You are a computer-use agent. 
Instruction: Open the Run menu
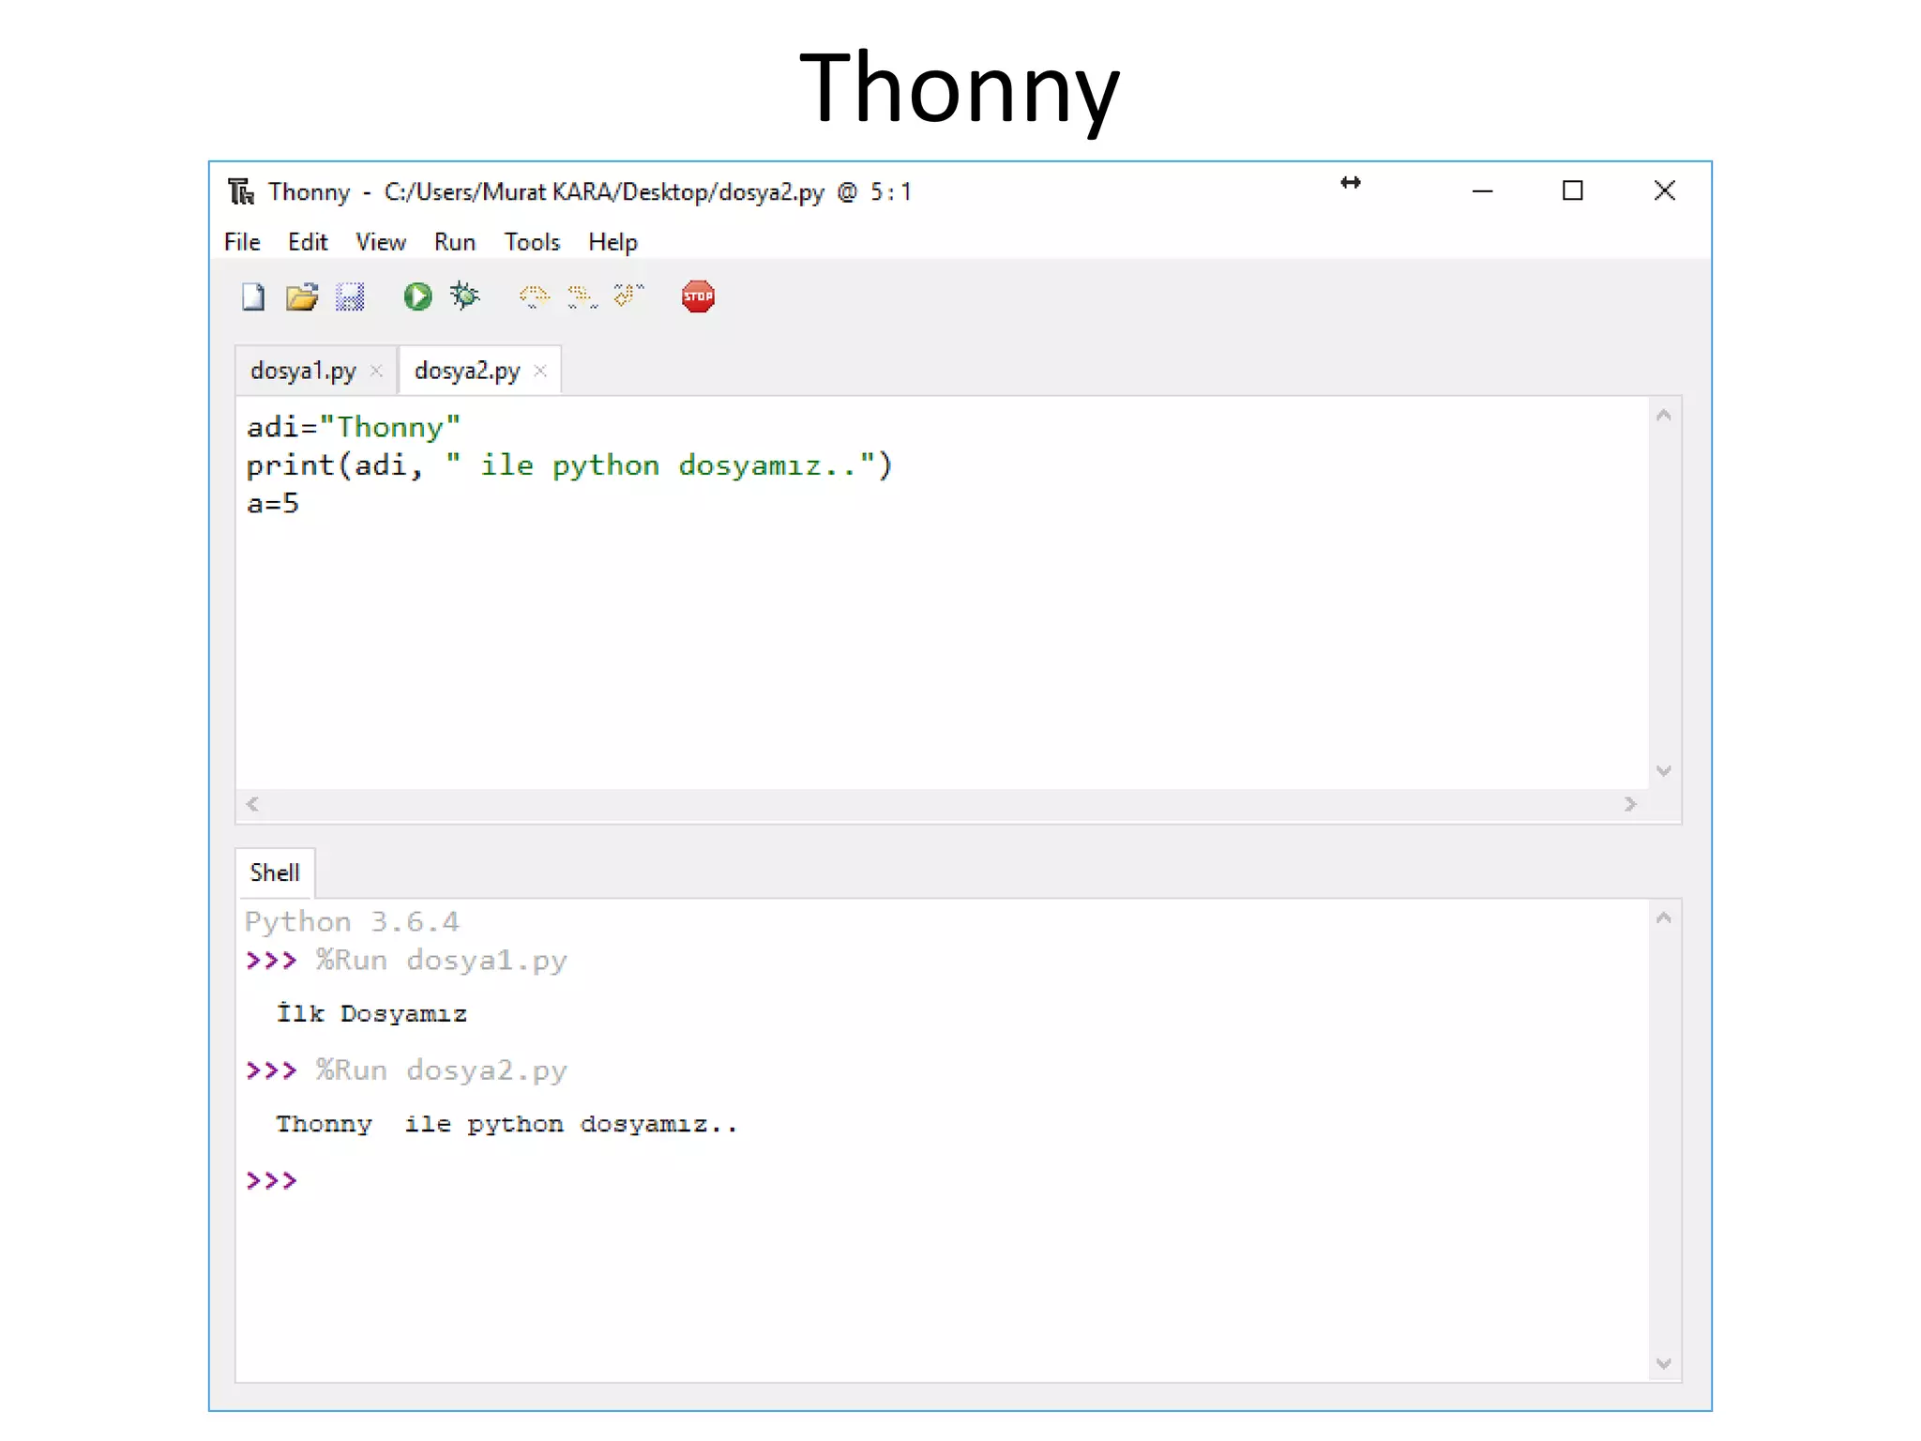point(455,242)
